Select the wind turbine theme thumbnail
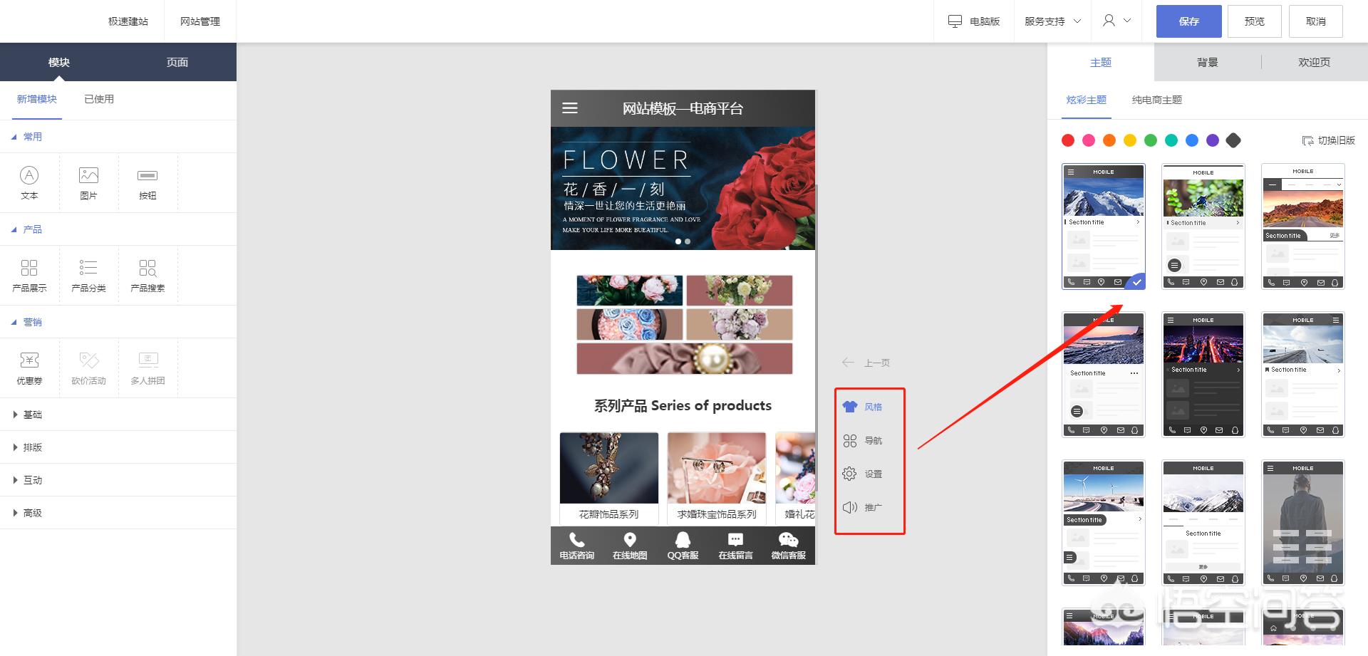 [x=1104, y=523]
